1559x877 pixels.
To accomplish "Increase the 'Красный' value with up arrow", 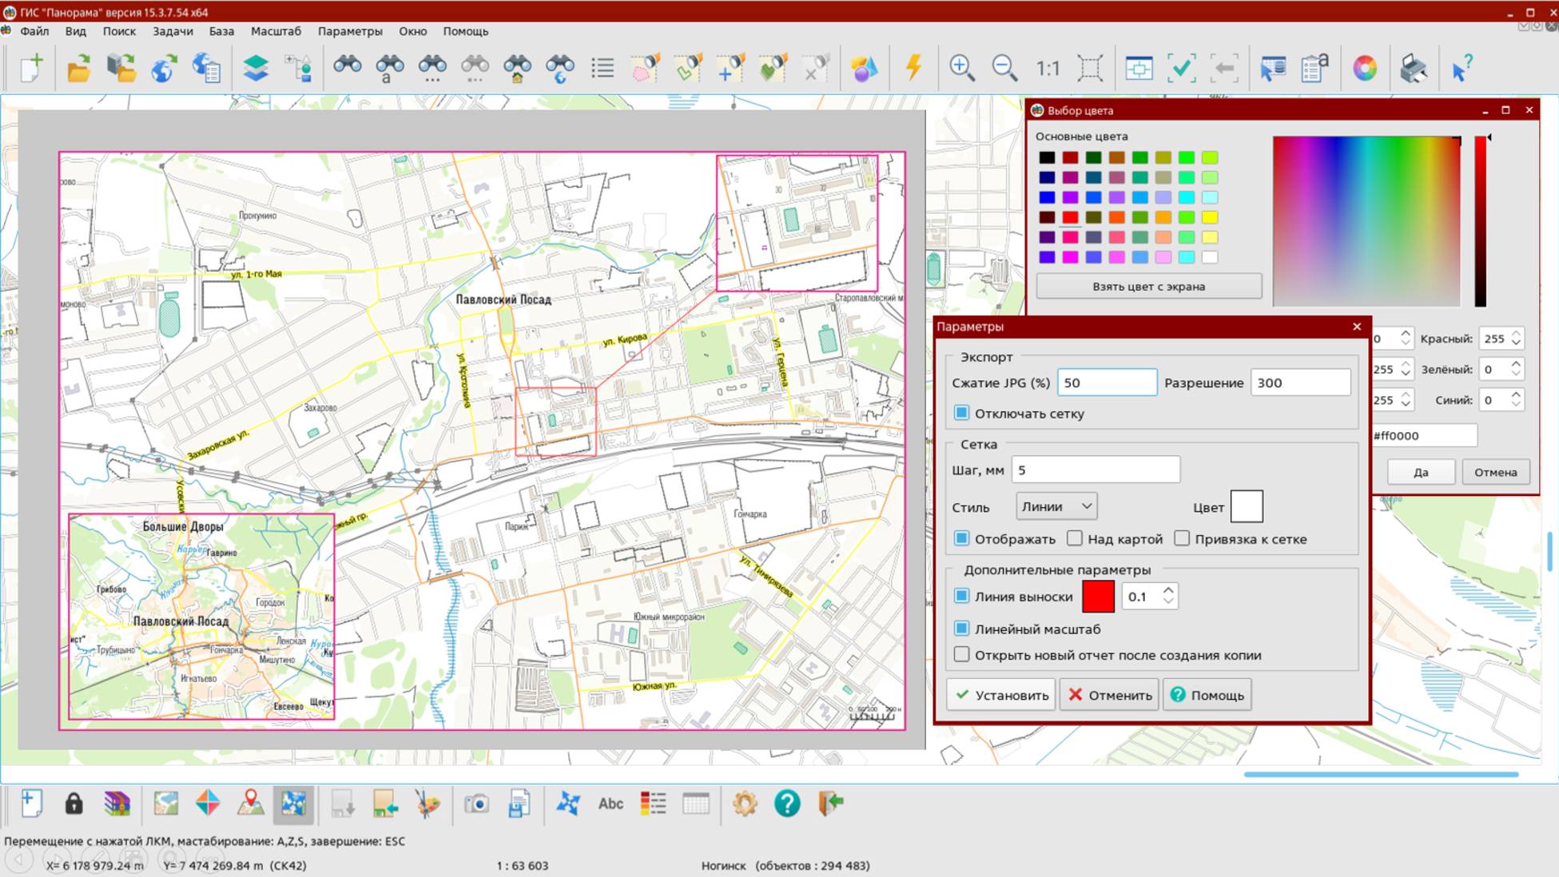I will [x=1516, y=333].
